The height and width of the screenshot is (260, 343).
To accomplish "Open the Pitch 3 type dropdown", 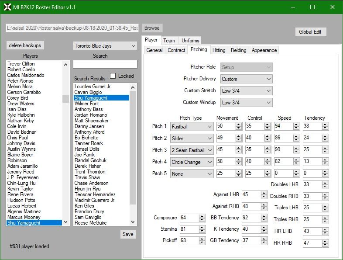I will pyautogui.click(x=192, y=150).
